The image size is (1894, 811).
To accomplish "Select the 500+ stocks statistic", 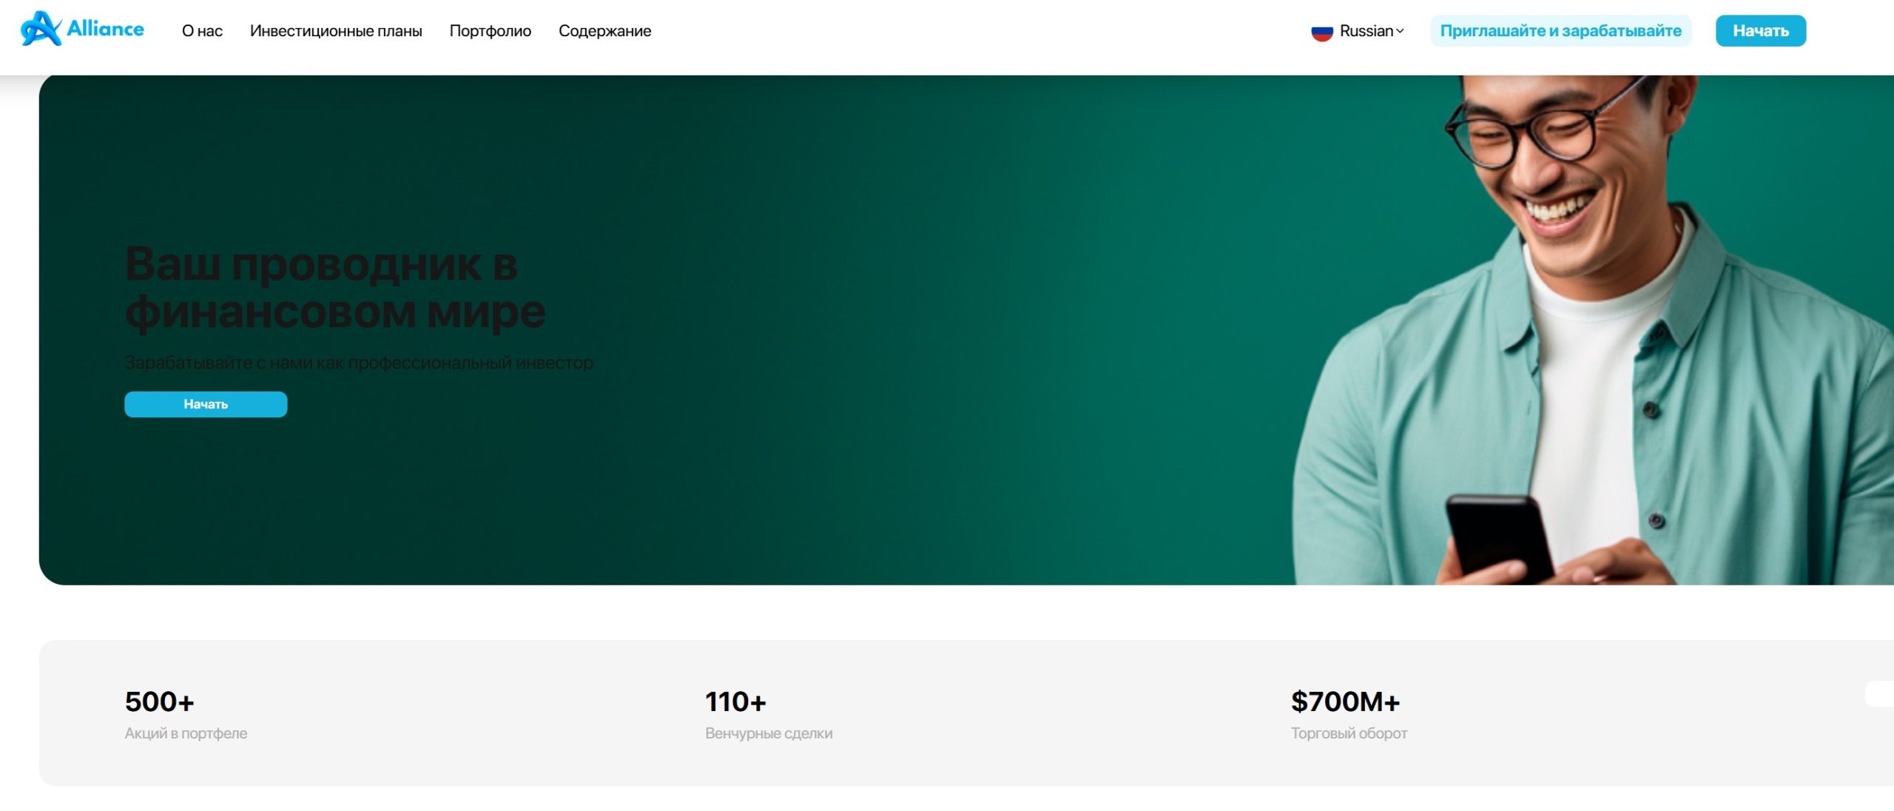I will tap(186, 713).
